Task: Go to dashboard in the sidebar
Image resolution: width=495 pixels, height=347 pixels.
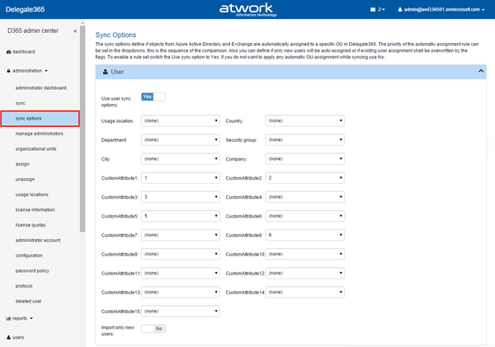Action: [x=24, y=52]
